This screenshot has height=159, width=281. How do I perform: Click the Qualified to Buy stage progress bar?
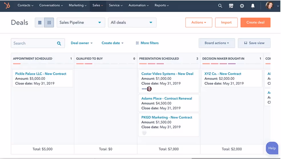[106, 63]
